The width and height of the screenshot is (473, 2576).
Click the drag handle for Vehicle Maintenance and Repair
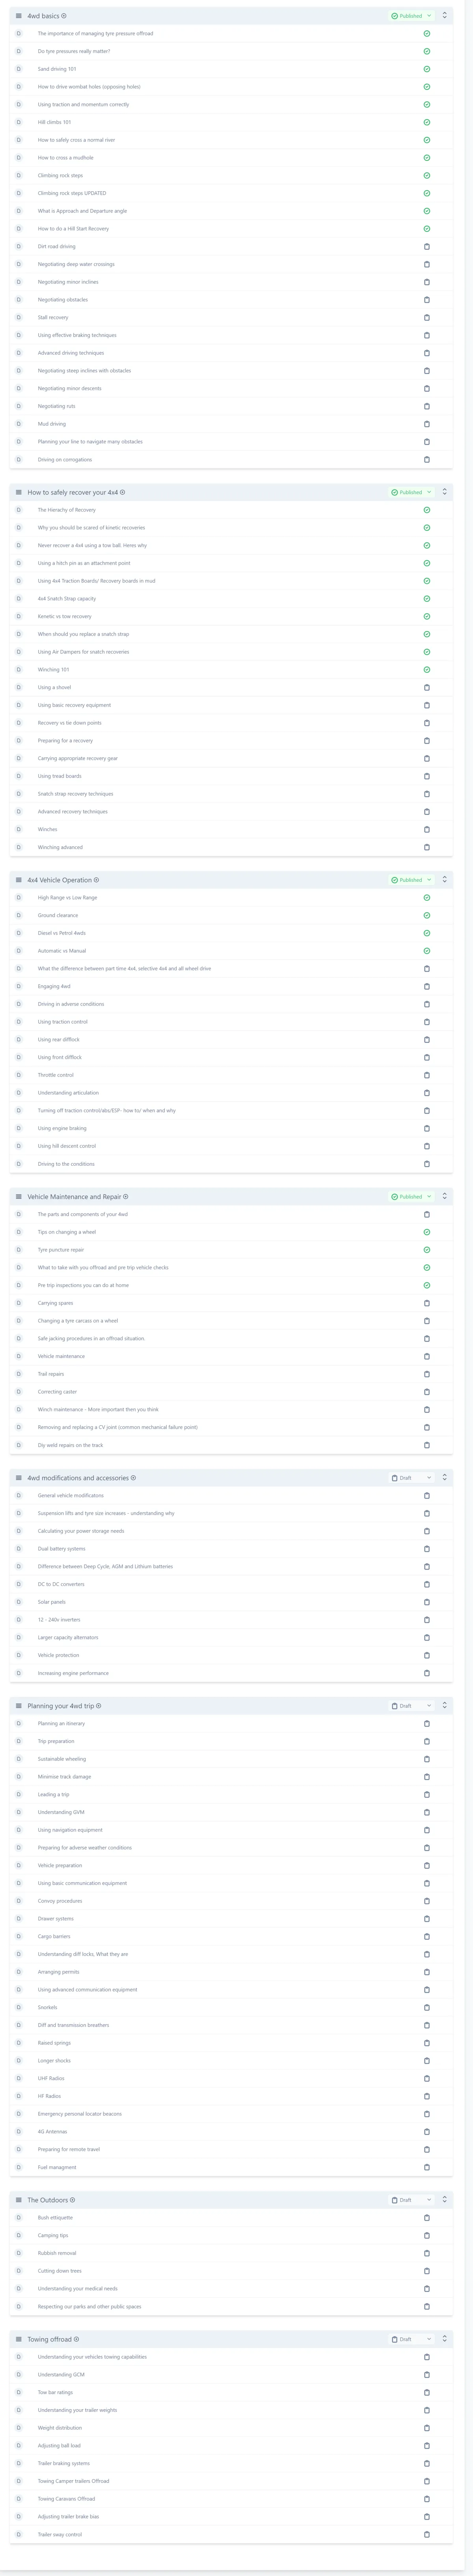click(19, 1196)
